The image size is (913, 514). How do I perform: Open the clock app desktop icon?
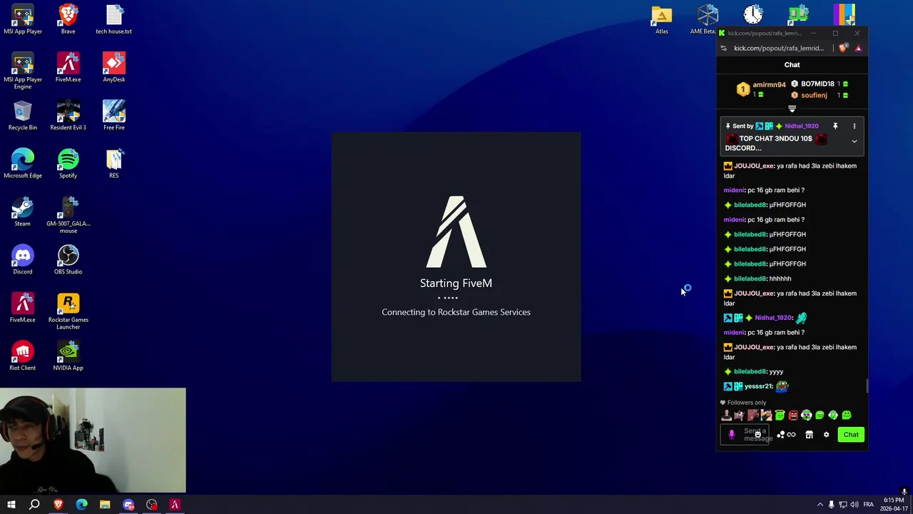pyautogui.click(x=753, y=14)
